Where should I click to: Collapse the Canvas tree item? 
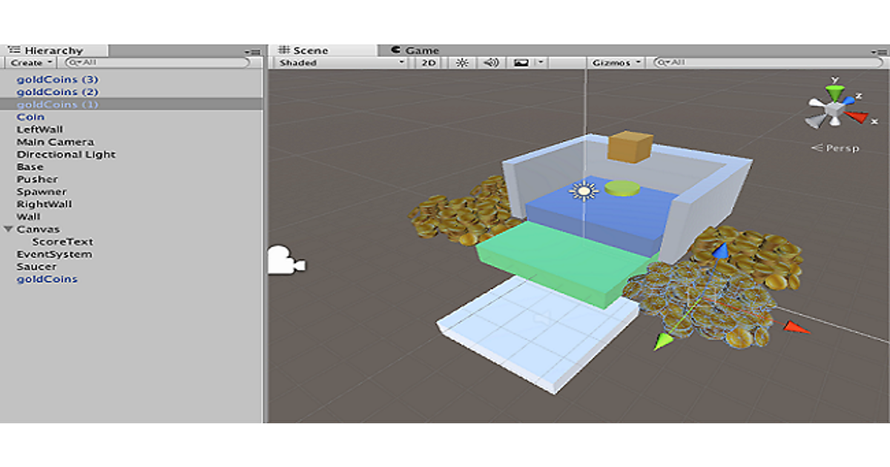click(8, 229)
